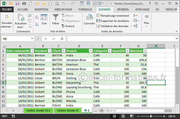Click the purple Save icon in quick access toolbar
The image size is (180, 119).
[x=17, y=3]
